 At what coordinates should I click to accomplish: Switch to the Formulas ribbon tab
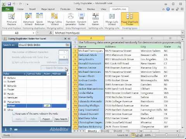65,9
